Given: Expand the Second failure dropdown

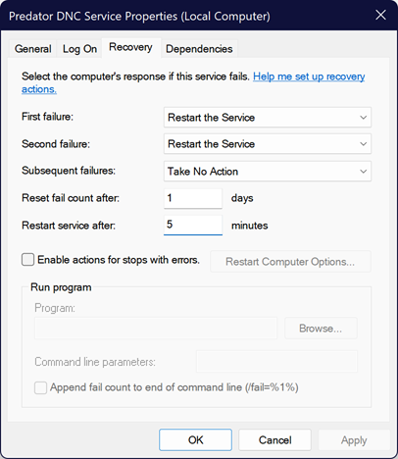Looking at the screenshot, I should click(x=268, y=144).
